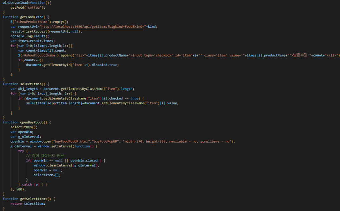Click the Korean text '남은수량' in the string

(x=300, y=55)
